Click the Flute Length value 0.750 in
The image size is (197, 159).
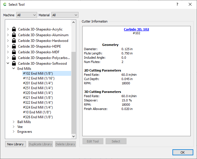127,53
